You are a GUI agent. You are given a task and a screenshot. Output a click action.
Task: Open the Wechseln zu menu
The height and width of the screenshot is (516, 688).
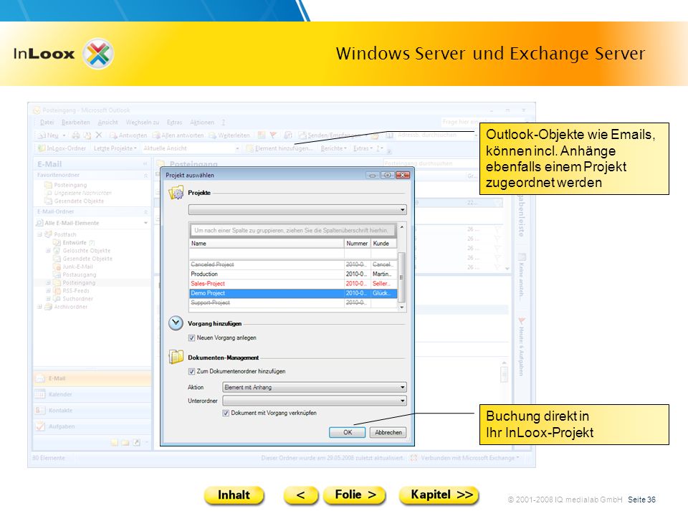click(x=142, y=123)
